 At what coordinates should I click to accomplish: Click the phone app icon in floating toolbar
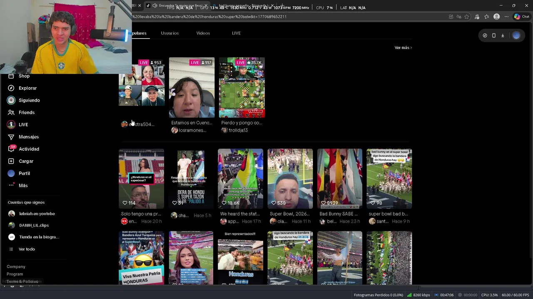tap(494, 36)
